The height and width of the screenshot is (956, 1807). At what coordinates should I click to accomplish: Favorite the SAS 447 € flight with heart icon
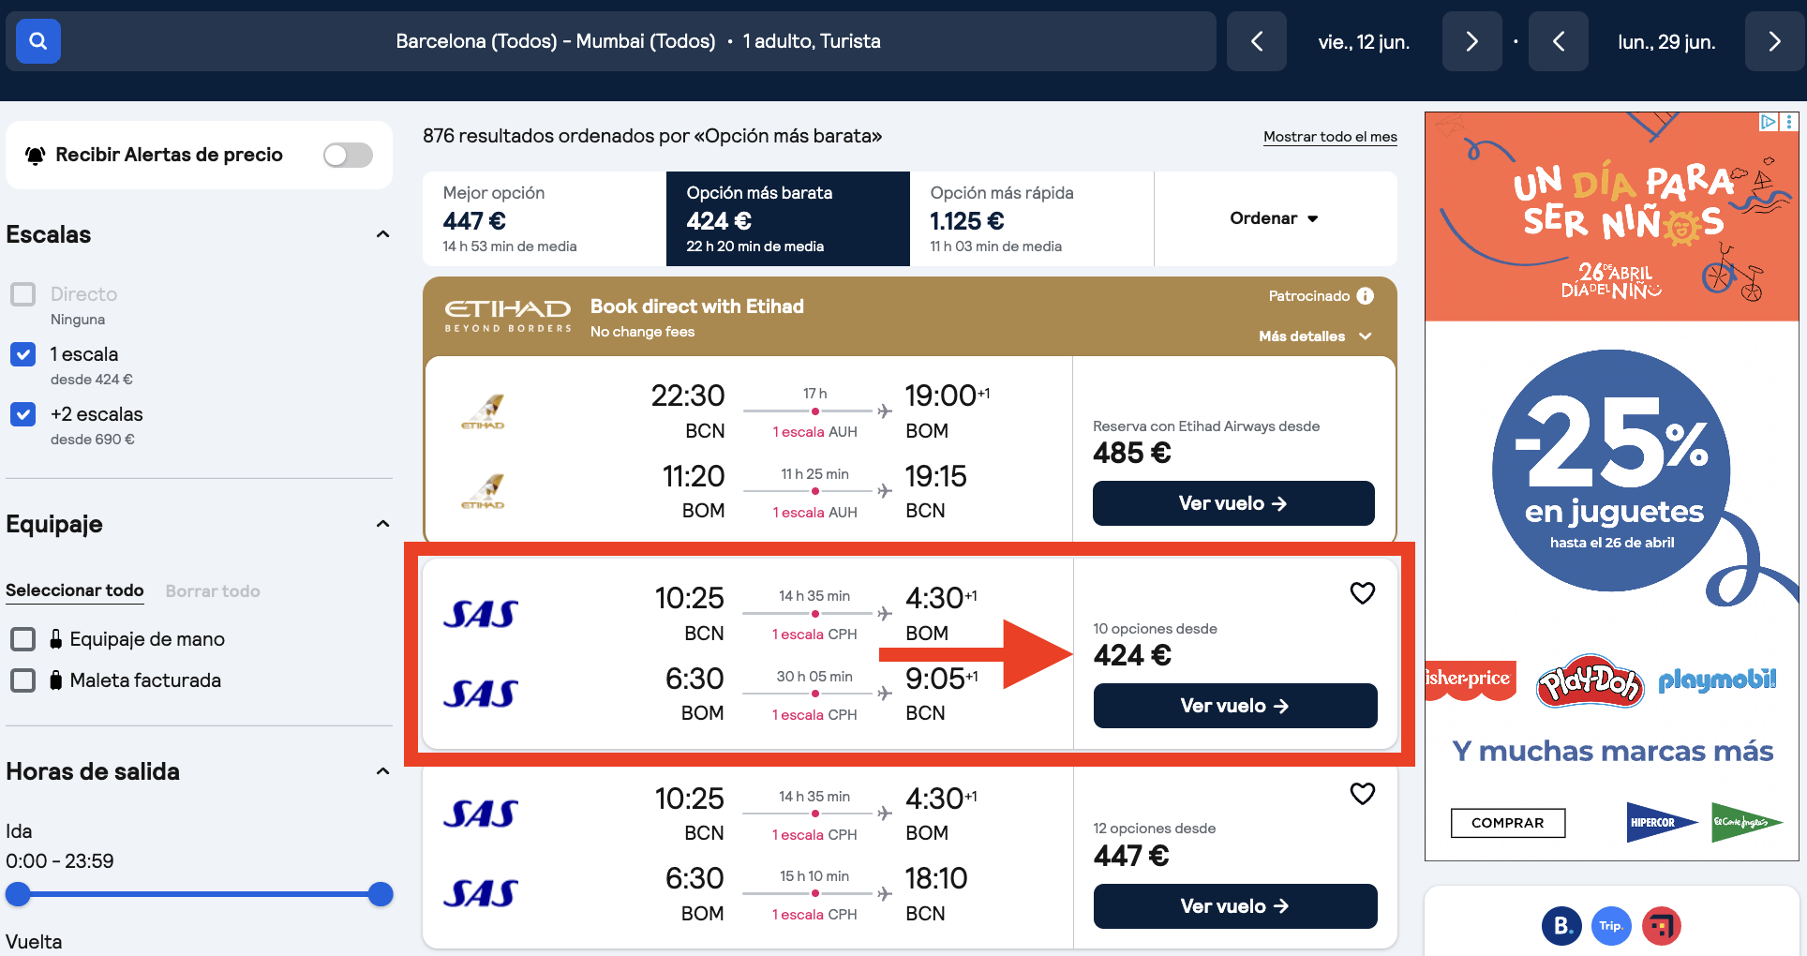[x=1363, y=794]
